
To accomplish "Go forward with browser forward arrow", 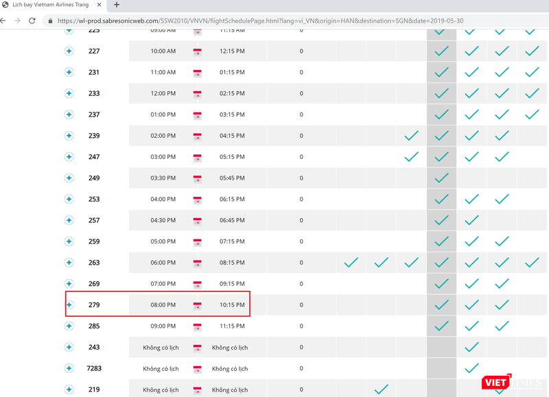I will [16, 21].
